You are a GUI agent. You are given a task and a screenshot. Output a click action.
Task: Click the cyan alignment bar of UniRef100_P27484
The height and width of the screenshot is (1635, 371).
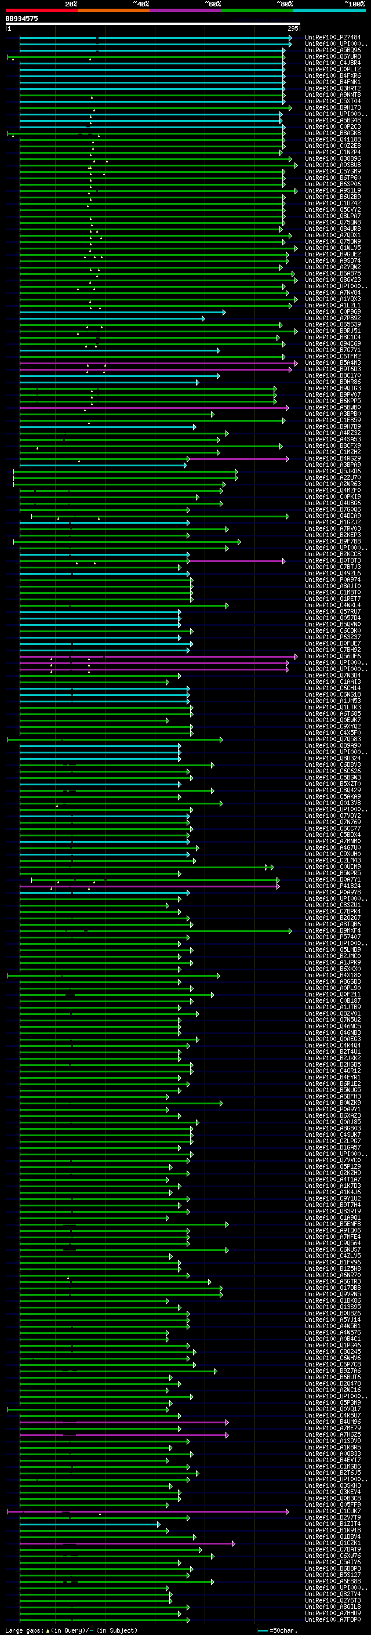(155, 38)
